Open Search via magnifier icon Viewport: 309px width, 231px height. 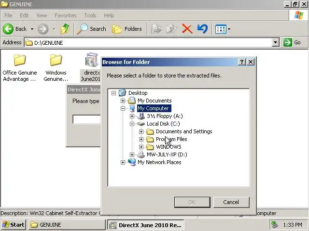pos(82,29)
